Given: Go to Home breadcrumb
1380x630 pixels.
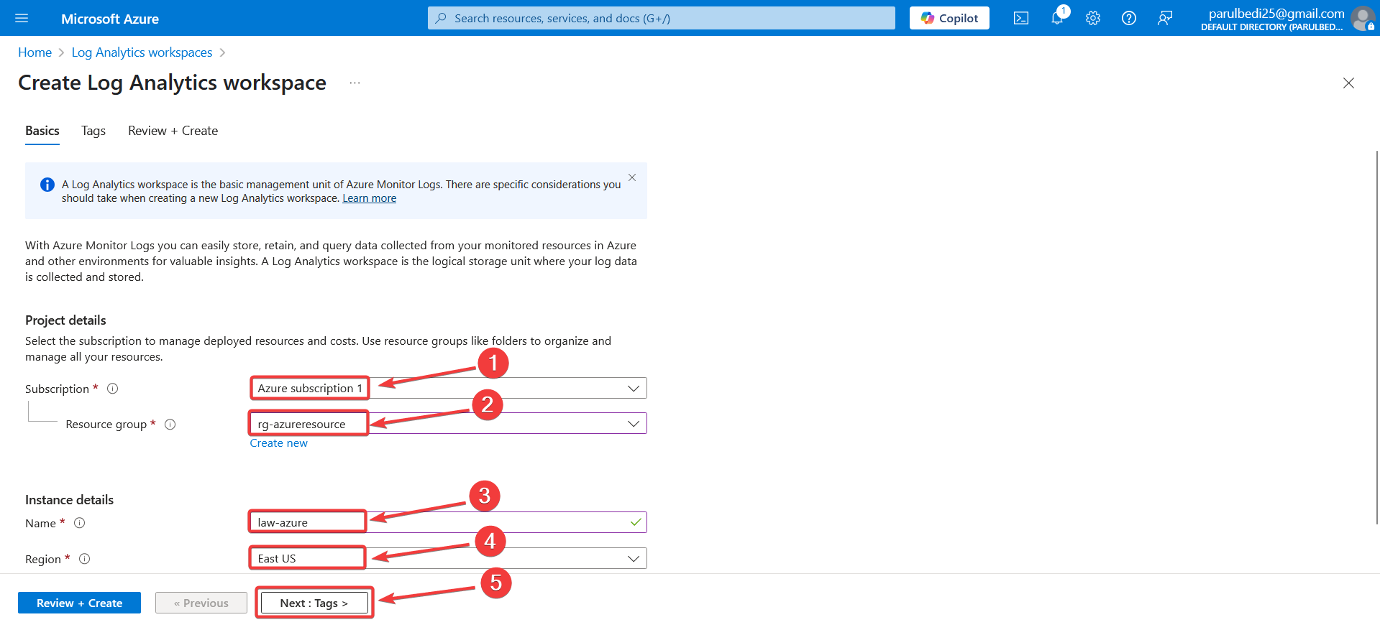Looking at the screenshot, I should coord(35,52).
